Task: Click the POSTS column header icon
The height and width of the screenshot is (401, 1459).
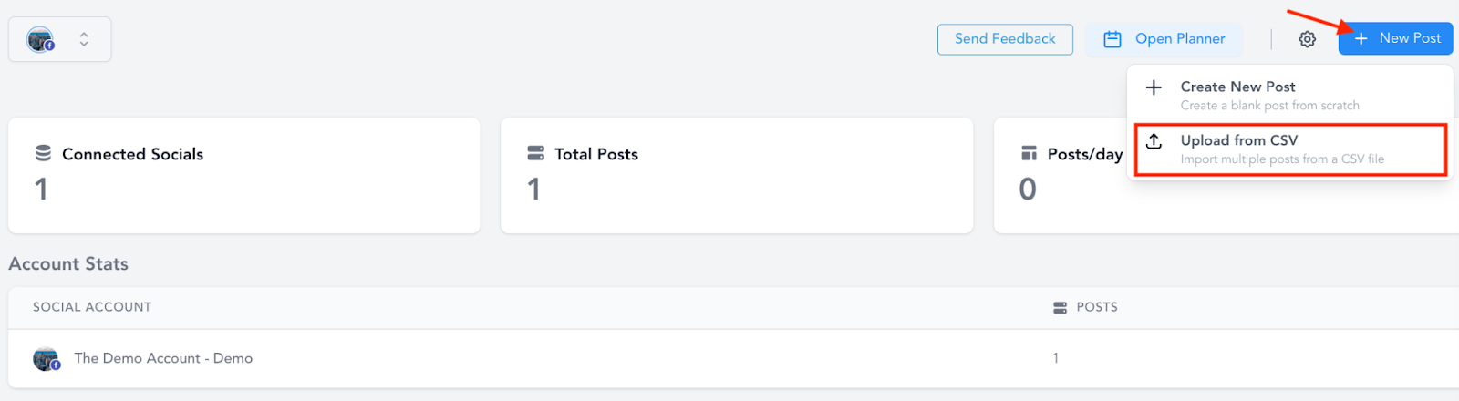Action: click(x=1060, y=308)
